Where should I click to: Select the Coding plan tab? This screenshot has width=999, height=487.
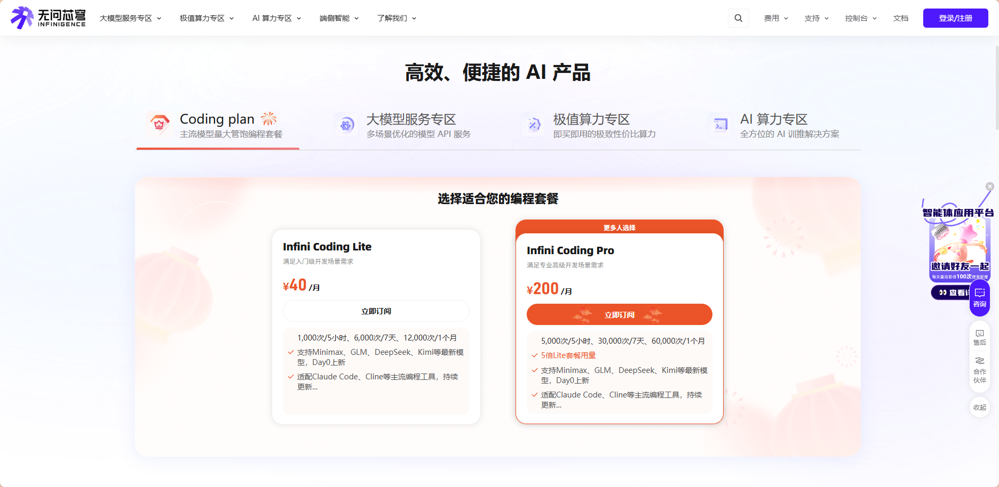[218, 126]
